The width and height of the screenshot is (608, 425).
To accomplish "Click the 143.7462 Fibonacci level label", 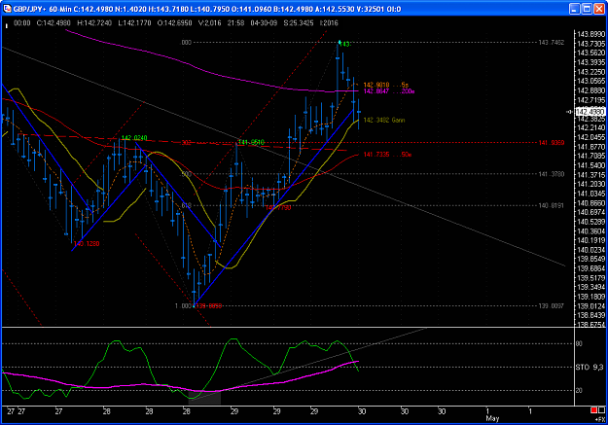I will coord(552,42).
